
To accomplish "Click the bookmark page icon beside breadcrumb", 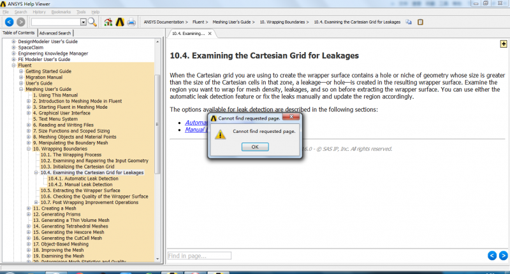I will [420, 22].
